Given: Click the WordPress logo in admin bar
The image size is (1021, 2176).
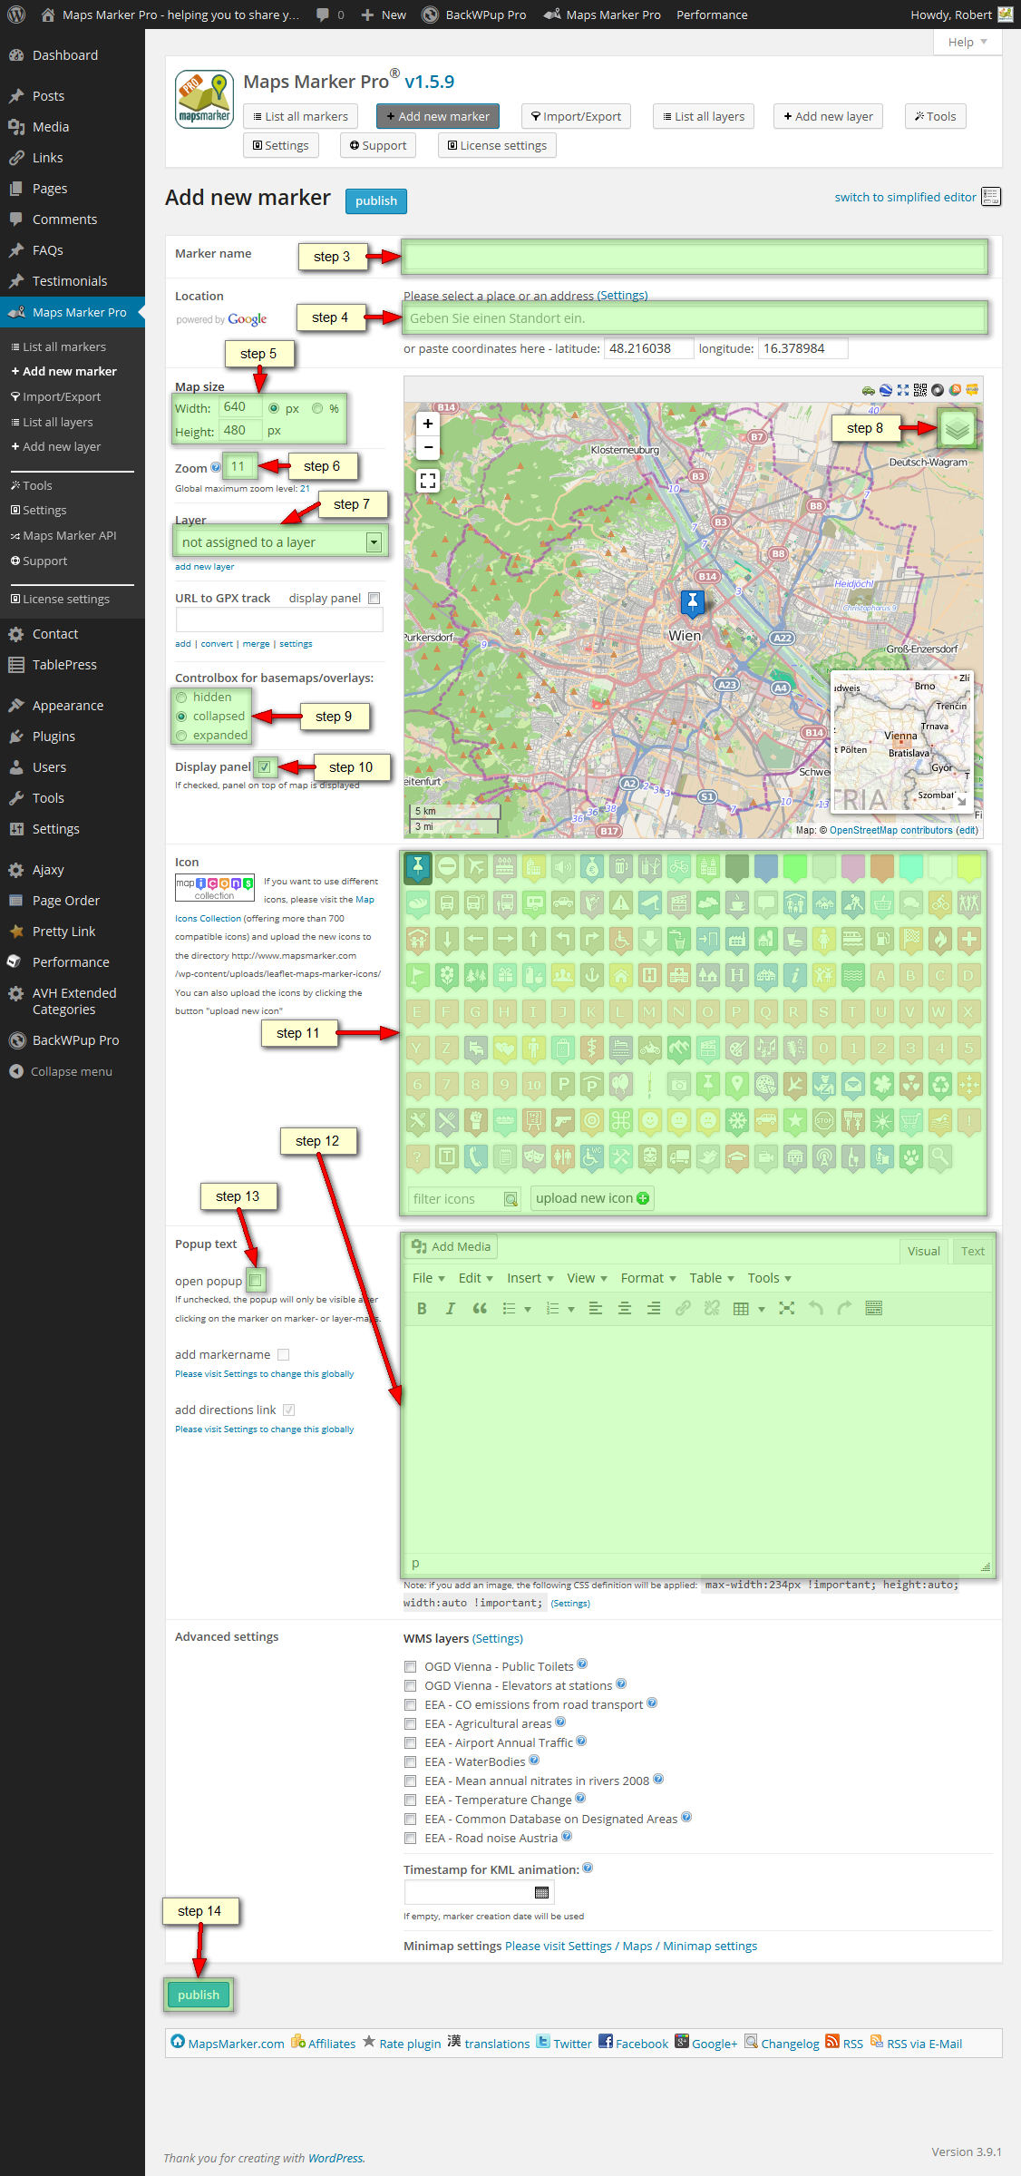Looking at the screenshot, I should click(16, 15).
